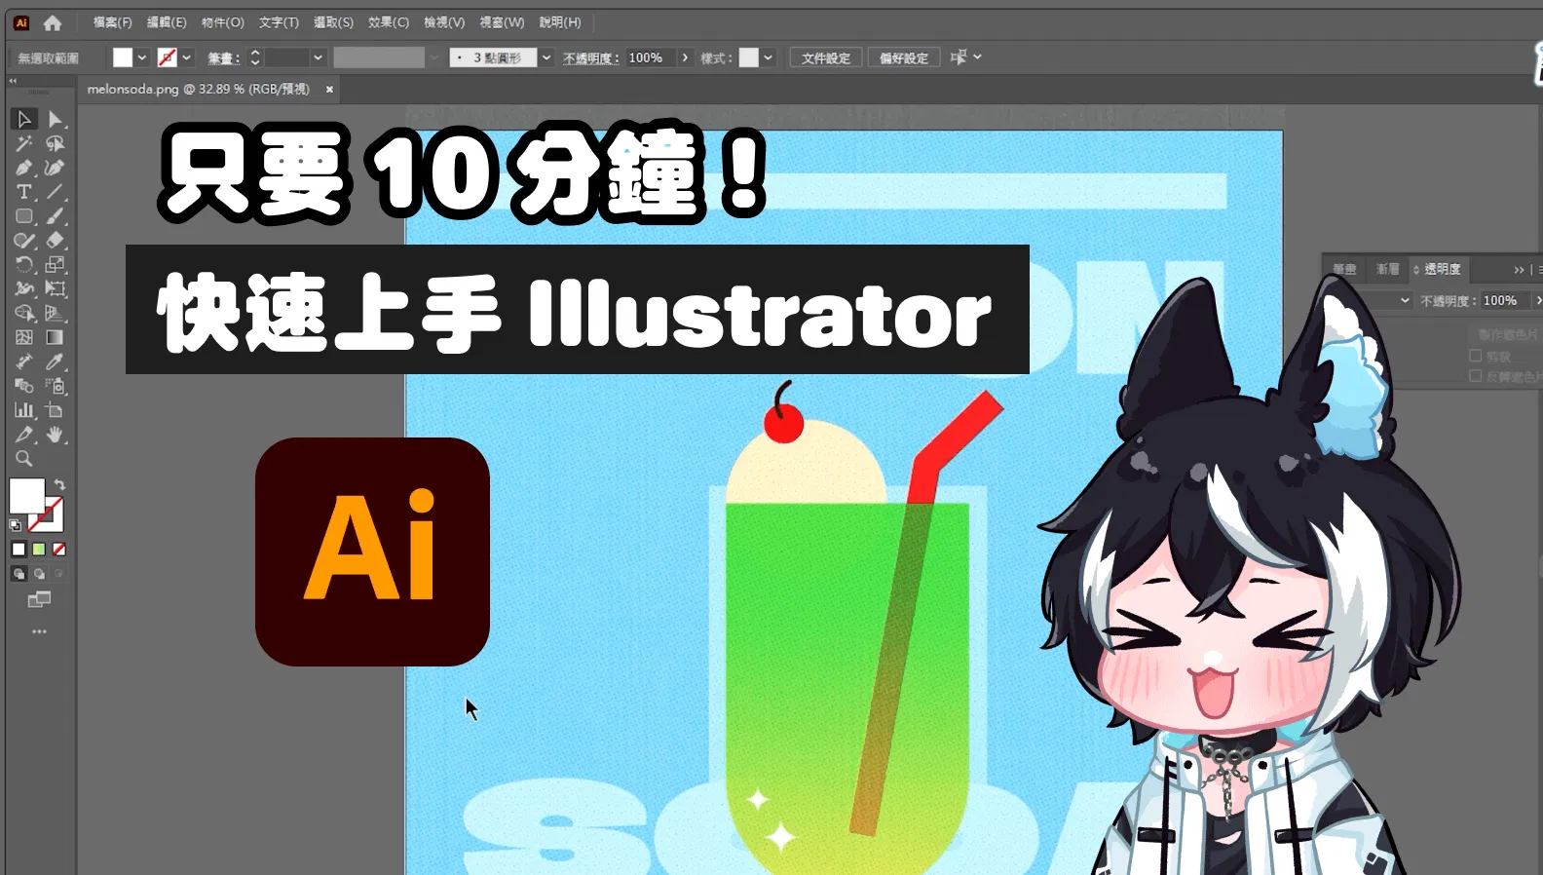Screen dimensions: 1543x875
Task: Expand panel group double-arrow icon
Action: pyautogui.click(x=1519, y=270)
